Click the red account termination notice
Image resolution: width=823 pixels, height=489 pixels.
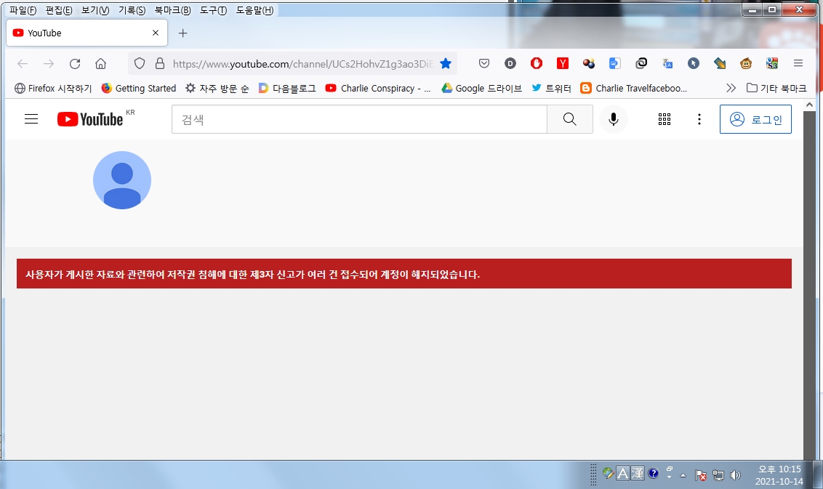[x=404, y=273]
